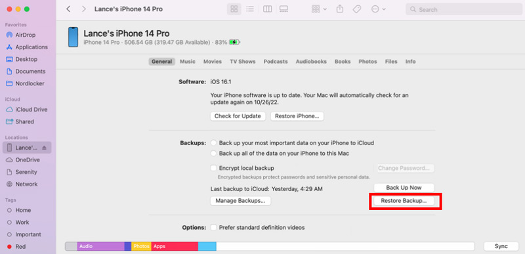This screenshot has width=525, height=254.
Task: Click the Edit Tags icon in the toolbar
Action: [x=357, y=9]
